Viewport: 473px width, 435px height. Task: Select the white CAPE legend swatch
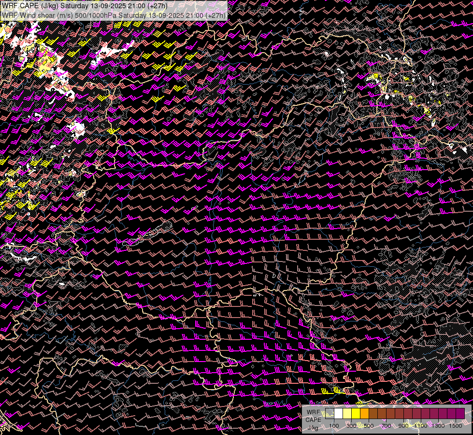click(339, 413)
